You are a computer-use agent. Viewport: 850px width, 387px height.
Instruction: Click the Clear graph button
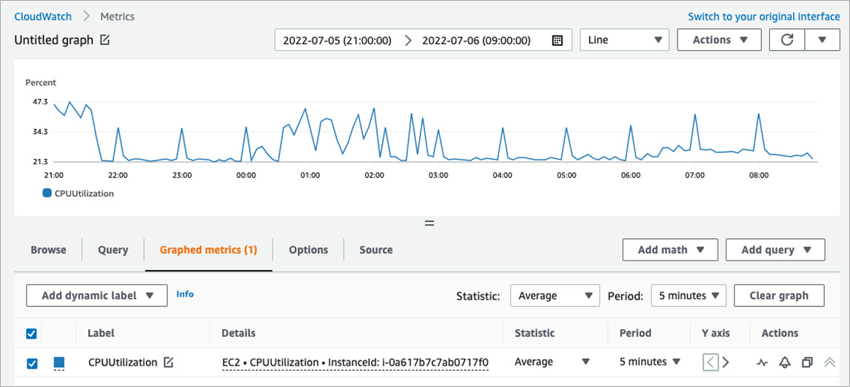tap(779, 295)
